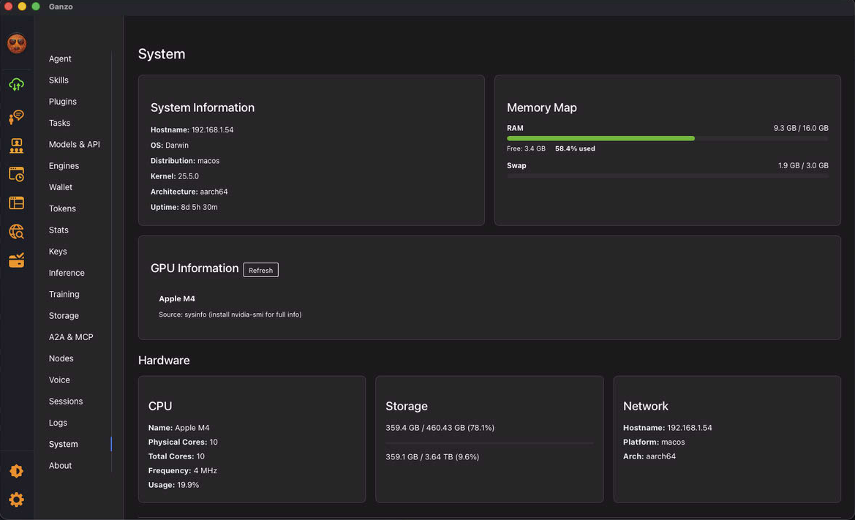The width and height of the screenshot is (855, 520).
Task: Open the orange gear settings icon
Action: click(16, 500)
